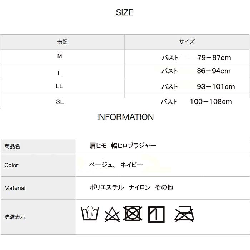Select the 86-94cm bust measurement

point(214,71)
